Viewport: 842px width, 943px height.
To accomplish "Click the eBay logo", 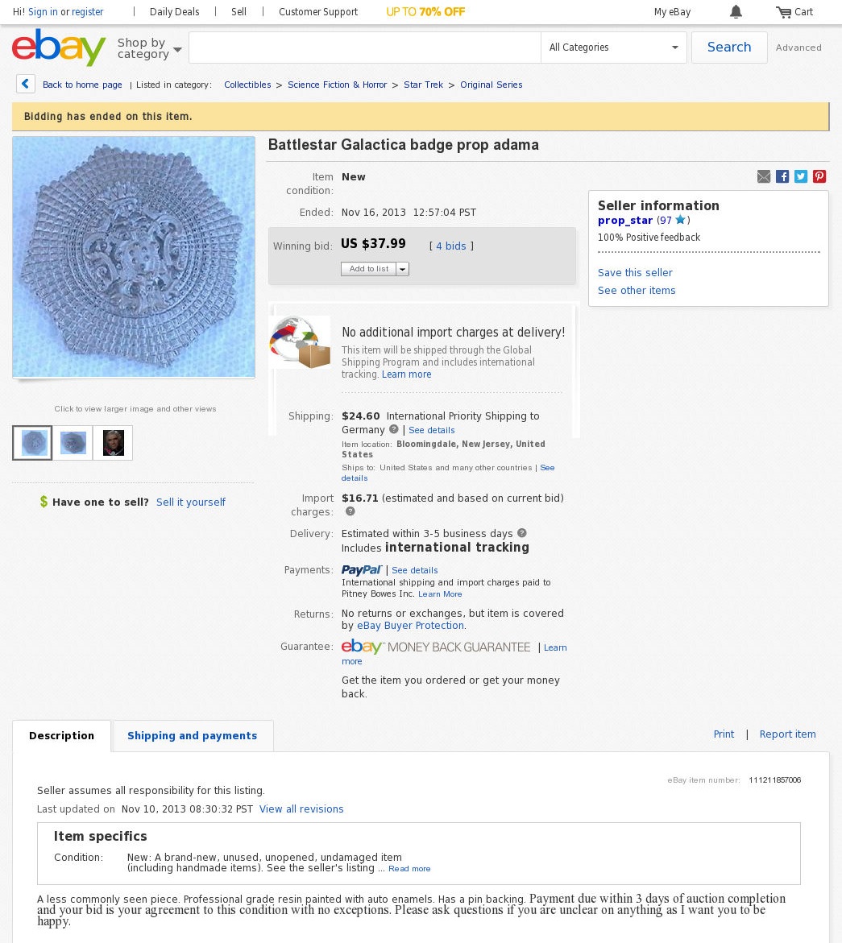I will tap(58, 48).
